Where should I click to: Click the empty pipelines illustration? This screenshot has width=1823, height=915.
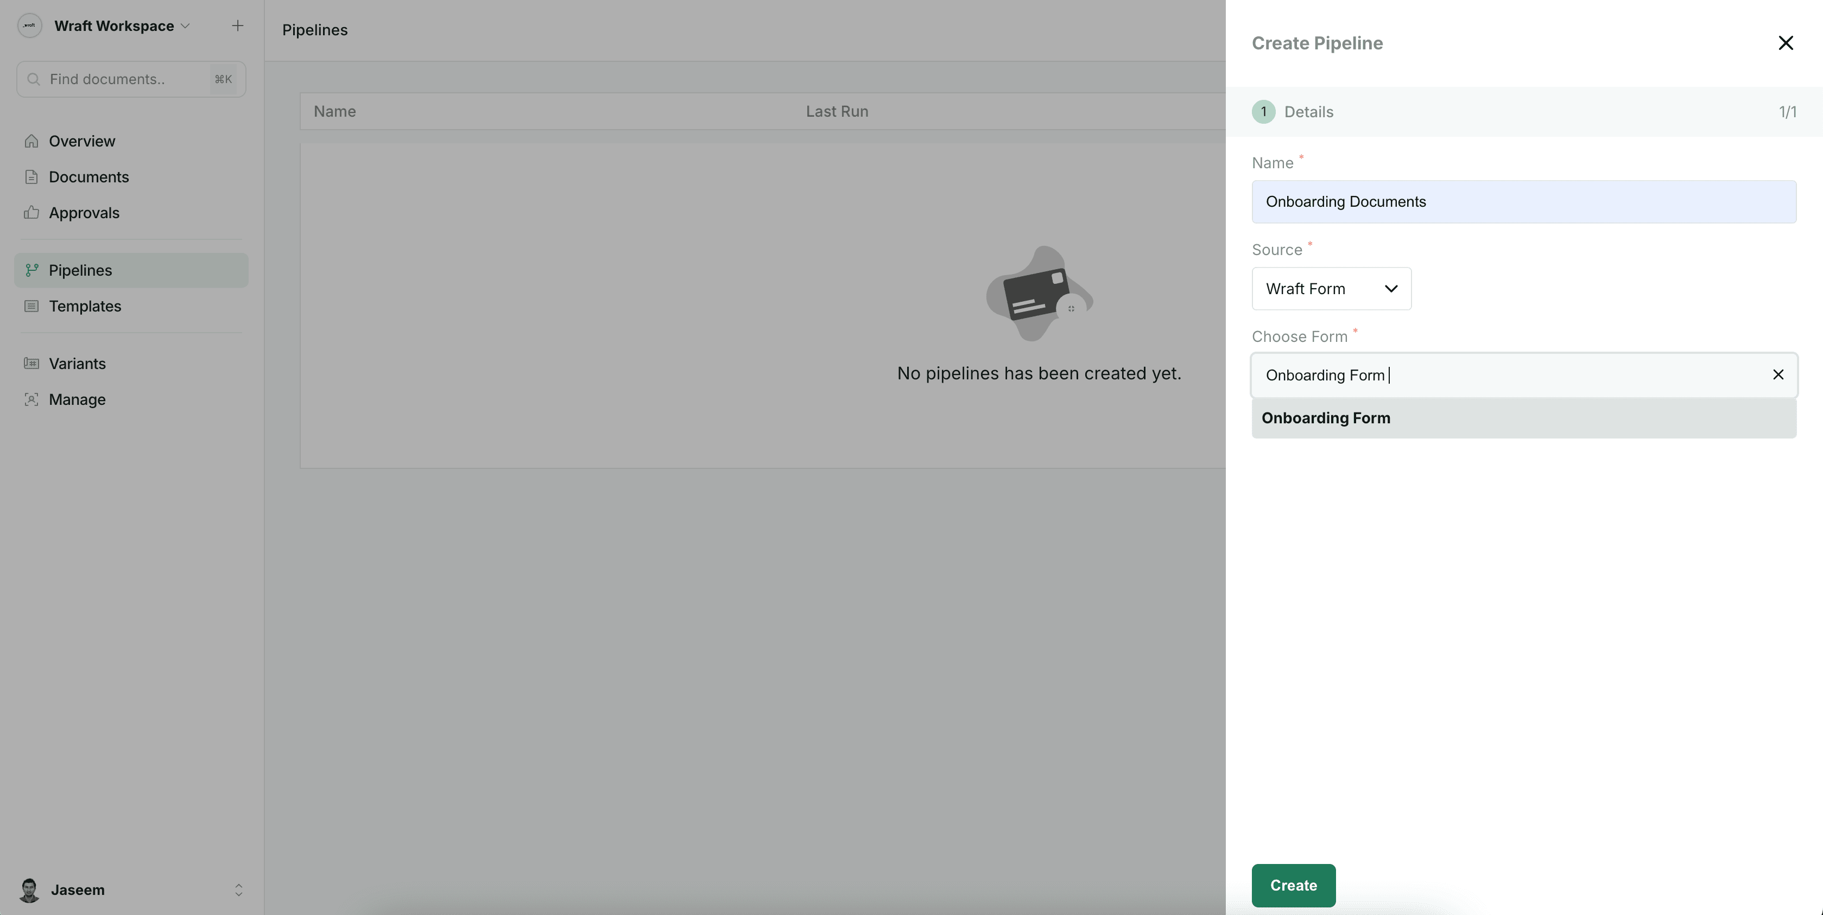point(1039,294)
